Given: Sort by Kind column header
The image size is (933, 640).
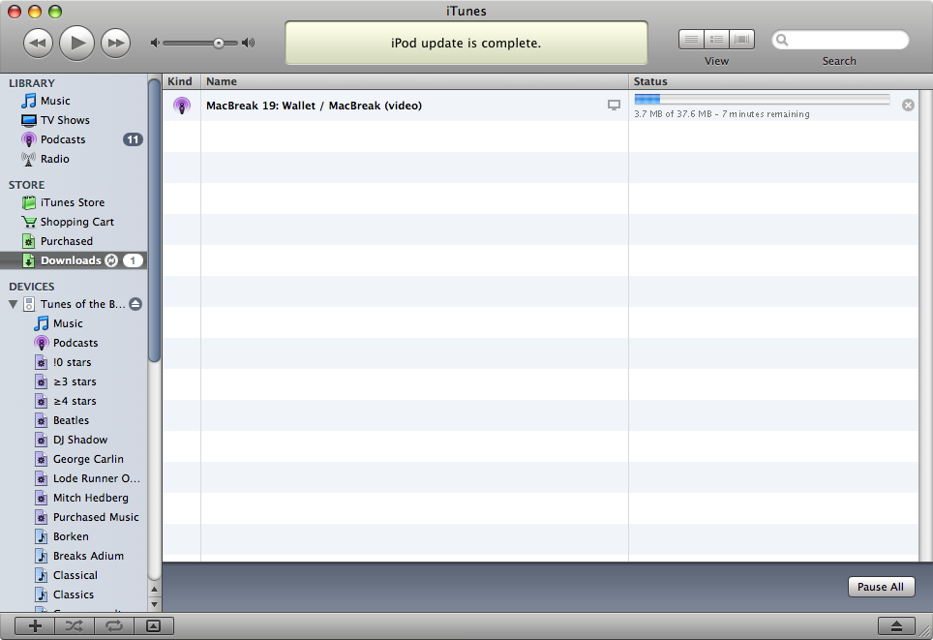Looking at the screenshot, I should click(x=182, y=81).
